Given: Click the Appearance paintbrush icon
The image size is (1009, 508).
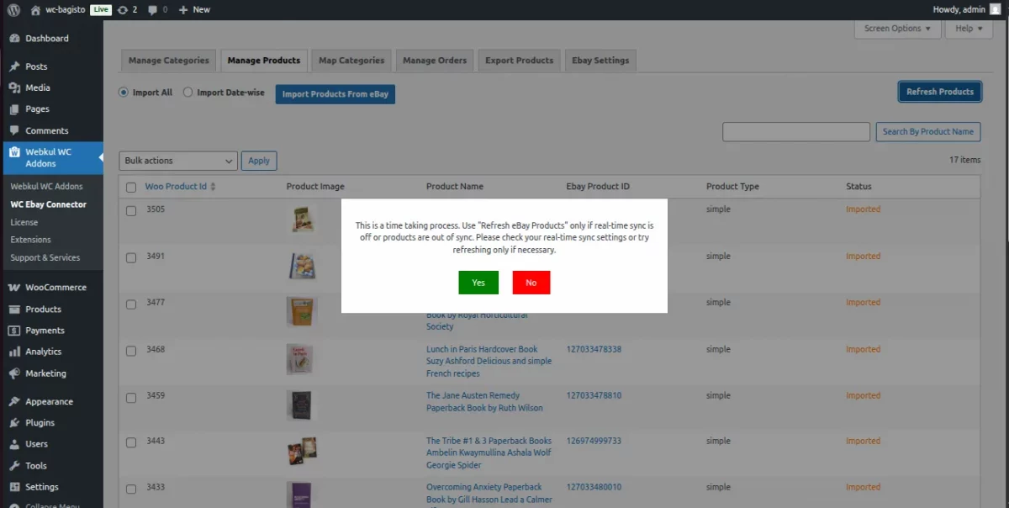Looking at the screenshot, I should [x=14, y=401].
